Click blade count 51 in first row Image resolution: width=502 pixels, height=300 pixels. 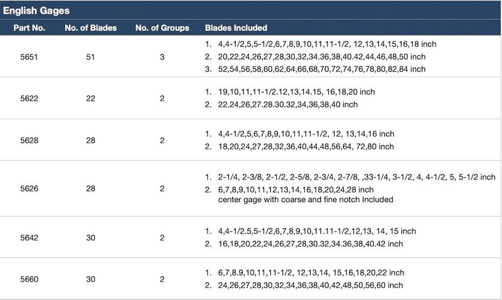90,57
